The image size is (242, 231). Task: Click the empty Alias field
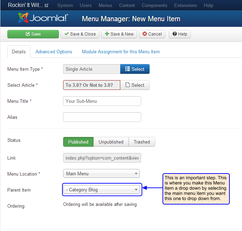(102, 117)
